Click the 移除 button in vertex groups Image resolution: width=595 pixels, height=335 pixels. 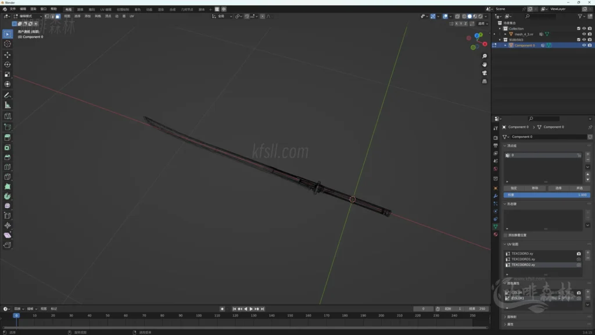(535, 188)
